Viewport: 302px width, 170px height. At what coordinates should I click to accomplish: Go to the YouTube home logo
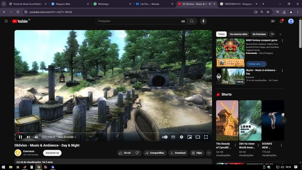pos(20,21)
